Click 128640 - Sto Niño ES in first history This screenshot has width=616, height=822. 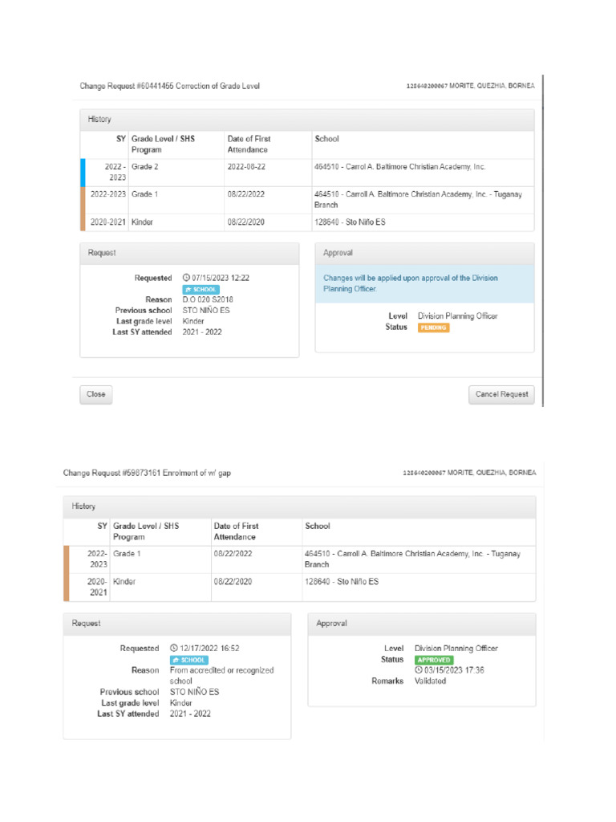coord(350,222)
